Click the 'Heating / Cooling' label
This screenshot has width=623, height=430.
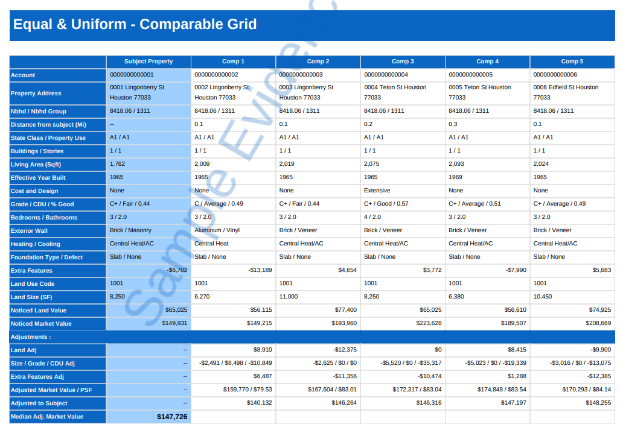(x=36, y=244)
